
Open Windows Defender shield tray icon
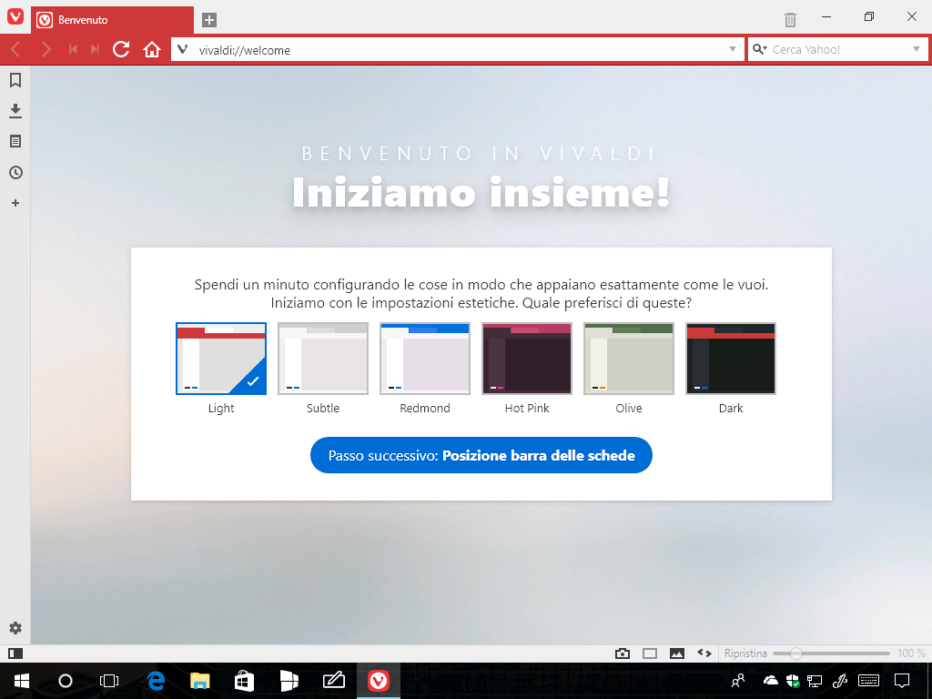pyautogui.click(x=793, y=681)
